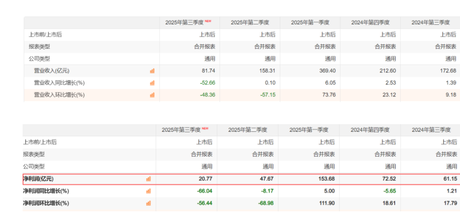This screenshot has height=214, width=460.
Task: Select the 营业收入环比增长(%) row label
Action: 59,95
